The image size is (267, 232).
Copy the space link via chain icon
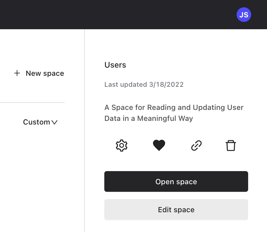pos(196,146)
